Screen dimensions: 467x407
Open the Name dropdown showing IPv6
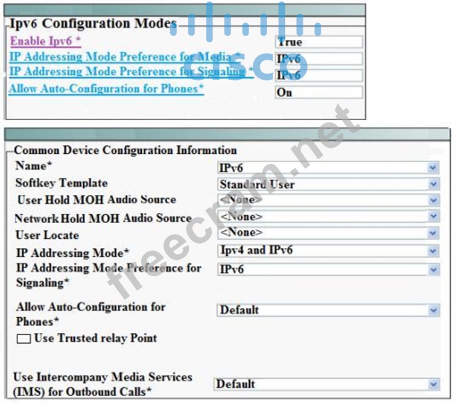(328, 168)
